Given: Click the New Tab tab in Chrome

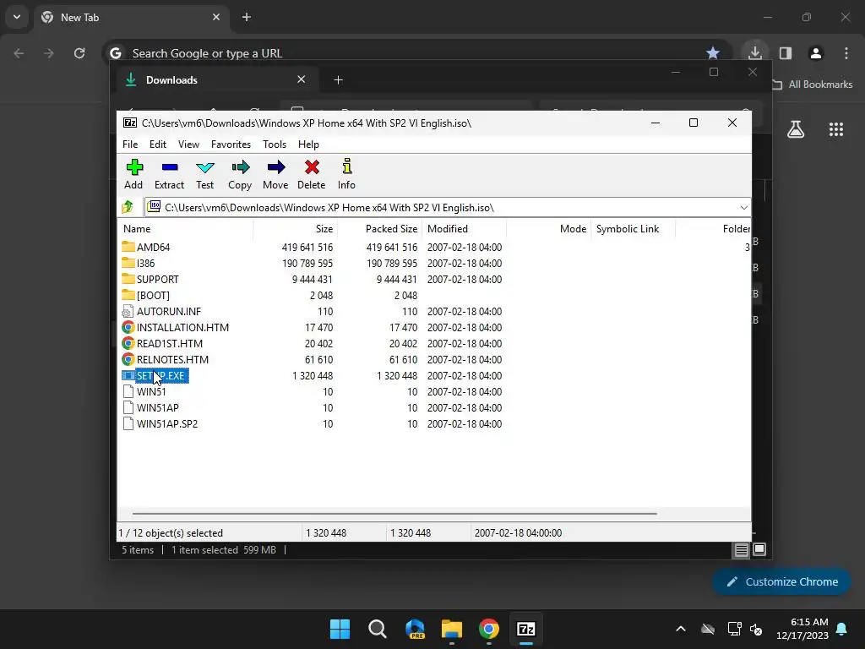Looking at the screenshot, I should pos(131,17).
